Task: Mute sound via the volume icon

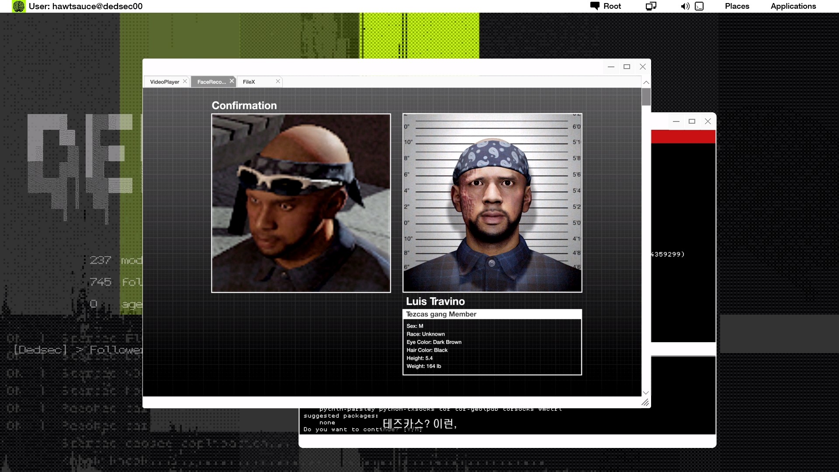Action: click(x=685, y=6)
